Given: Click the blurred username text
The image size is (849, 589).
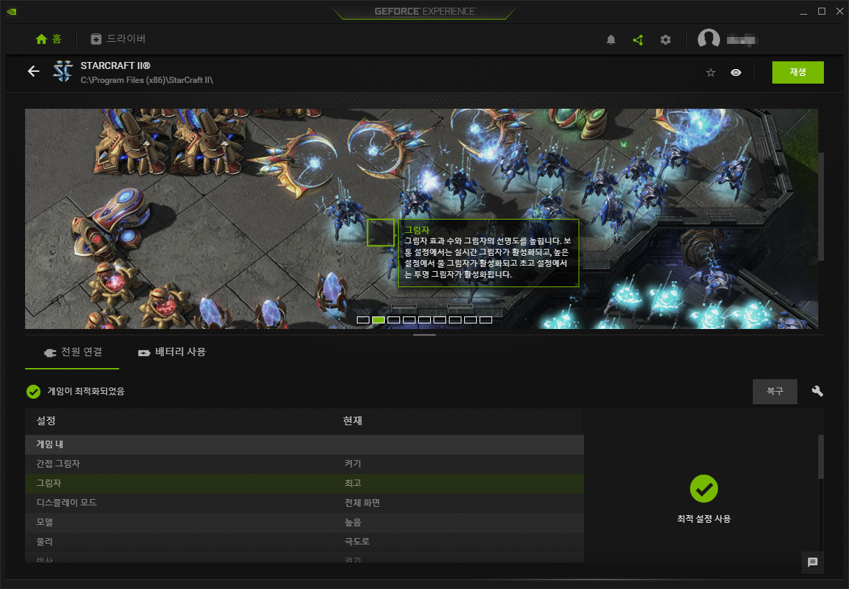Looking at the screenshot, I should 742,40.
